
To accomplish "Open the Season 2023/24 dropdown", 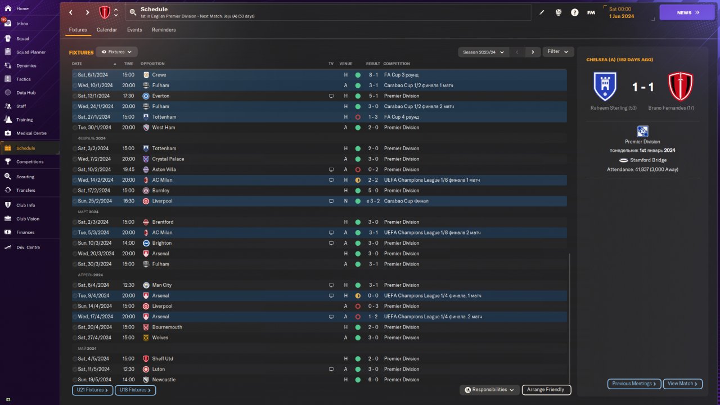I will point(484,52).
